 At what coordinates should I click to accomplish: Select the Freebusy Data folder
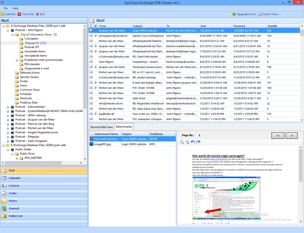[x=29, y=102]
